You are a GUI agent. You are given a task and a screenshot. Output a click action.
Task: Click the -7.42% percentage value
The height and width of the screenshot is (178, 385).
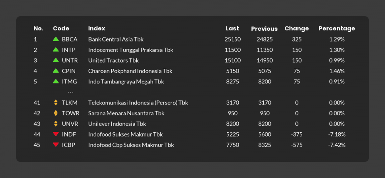pyautogui.click(x=336, y=145)
